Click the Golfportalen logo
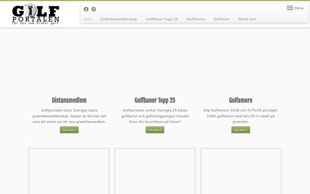The height and width of the screenshot is (194, 310). point(36,14)
